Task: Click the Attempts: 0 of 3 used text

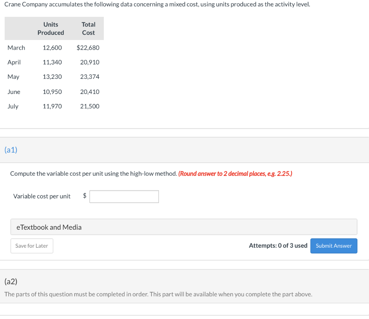Action: coord(278,246)
